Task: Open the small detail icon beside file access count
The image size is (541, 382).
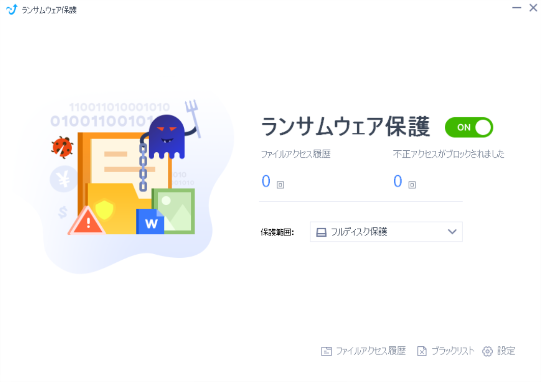Action: click(x=280, y=185)
